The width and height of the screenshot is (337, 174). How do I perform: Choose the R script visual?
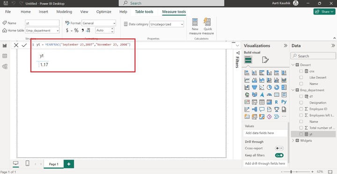(277, 102)
